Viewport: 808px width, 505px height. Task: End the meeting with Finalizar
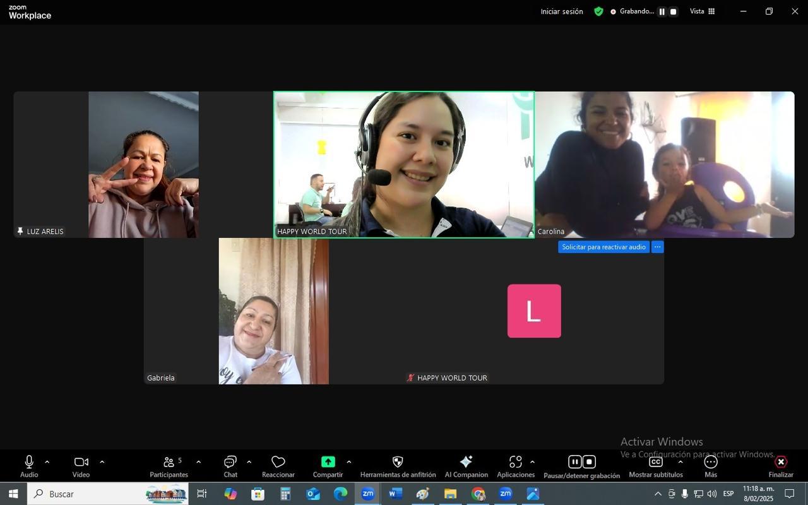(781, 466)
